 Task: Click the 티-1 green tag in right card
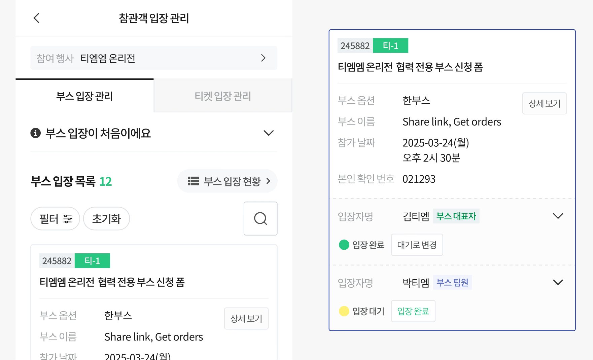pos(390,45)
